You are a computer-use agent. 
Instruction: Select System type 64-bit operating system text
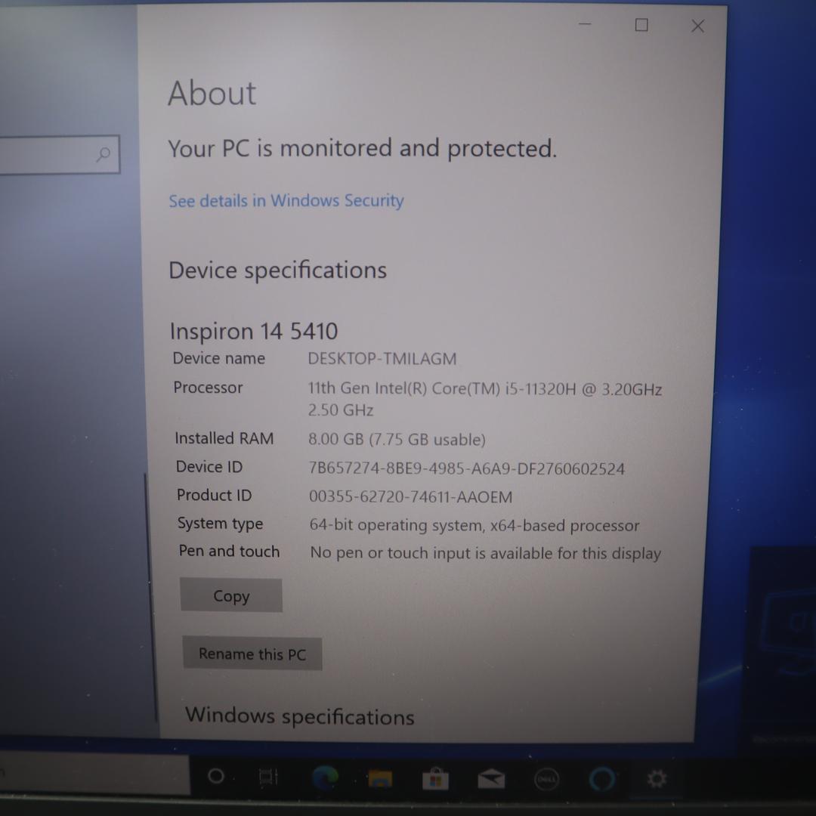(474, 525)
